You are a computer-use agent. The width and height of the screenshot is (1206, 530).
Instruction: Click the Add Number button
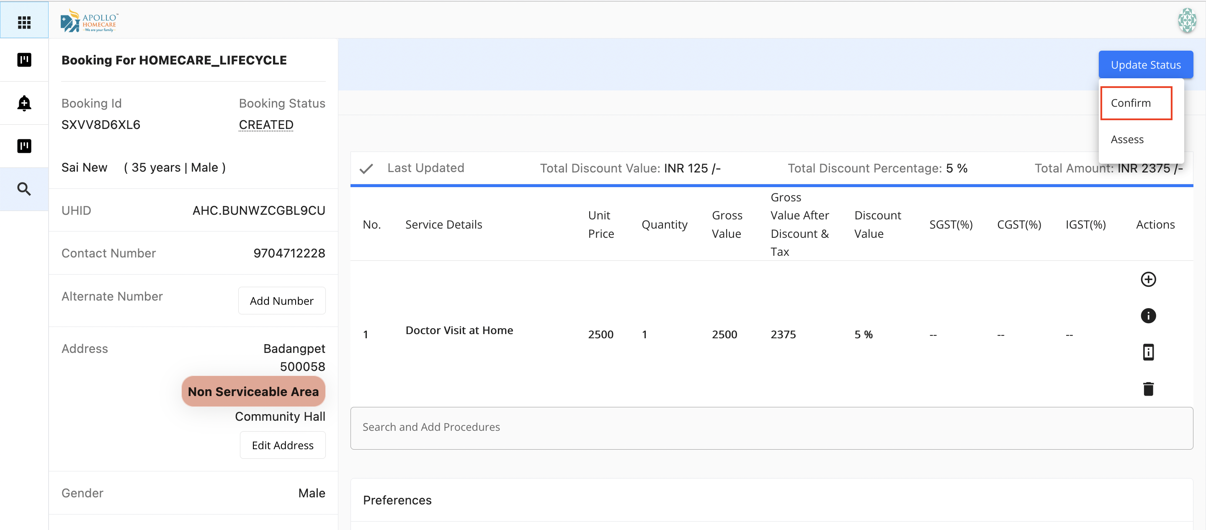(x=281, y=301)
